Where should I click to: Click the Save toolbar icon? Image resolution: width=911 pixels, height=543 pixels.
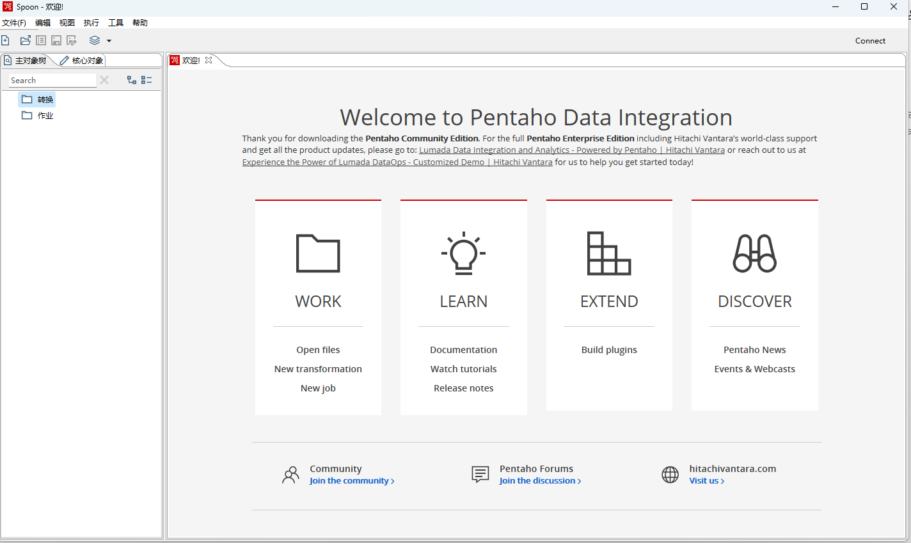[x=56, y=40]
